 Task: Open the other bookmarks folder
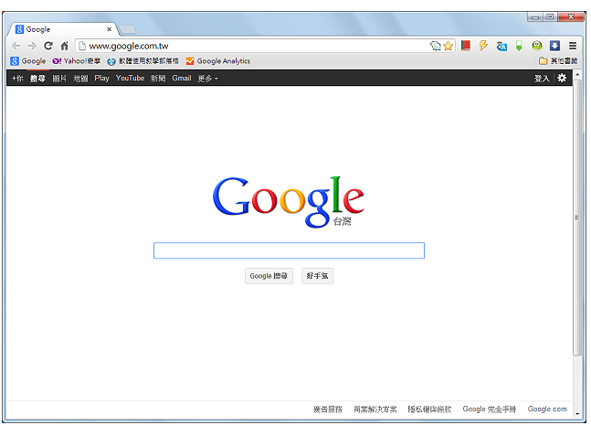coord(558,61)
